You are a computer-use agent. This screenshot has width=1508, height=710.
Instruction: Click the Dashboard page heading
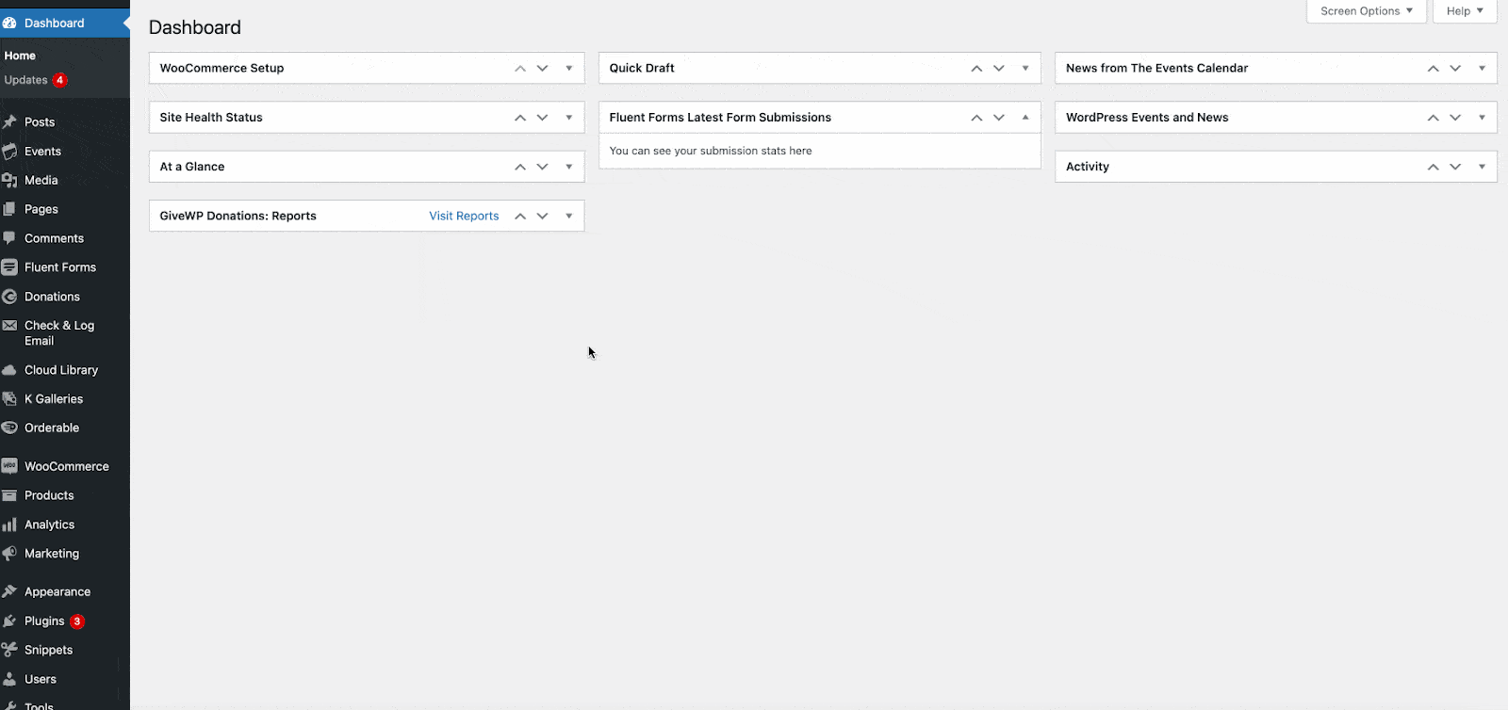(x=195, y=27)
